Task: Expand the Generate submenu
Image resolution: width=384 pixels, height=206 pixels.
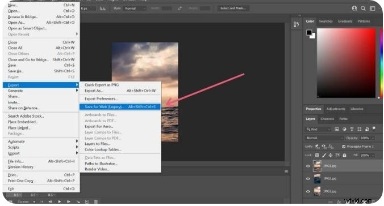Action: point(41,91)
